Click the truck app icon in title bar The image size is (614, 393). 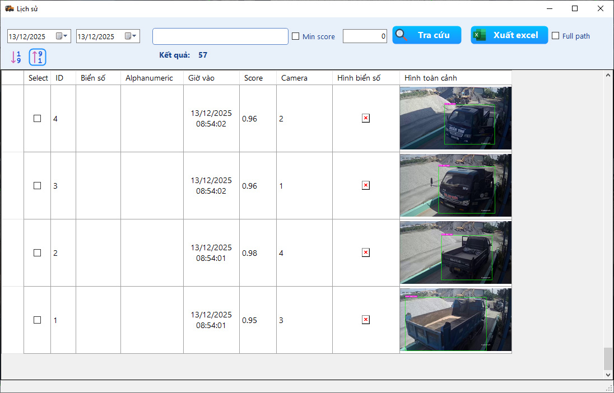tap(9, 8)
